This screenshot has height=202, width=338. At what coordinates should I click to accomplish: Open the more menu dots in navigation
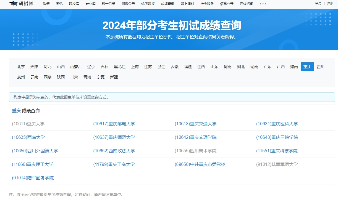[263, 4]
